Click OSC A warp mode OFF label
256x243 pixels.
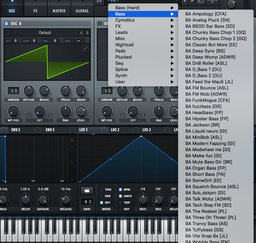39,120
